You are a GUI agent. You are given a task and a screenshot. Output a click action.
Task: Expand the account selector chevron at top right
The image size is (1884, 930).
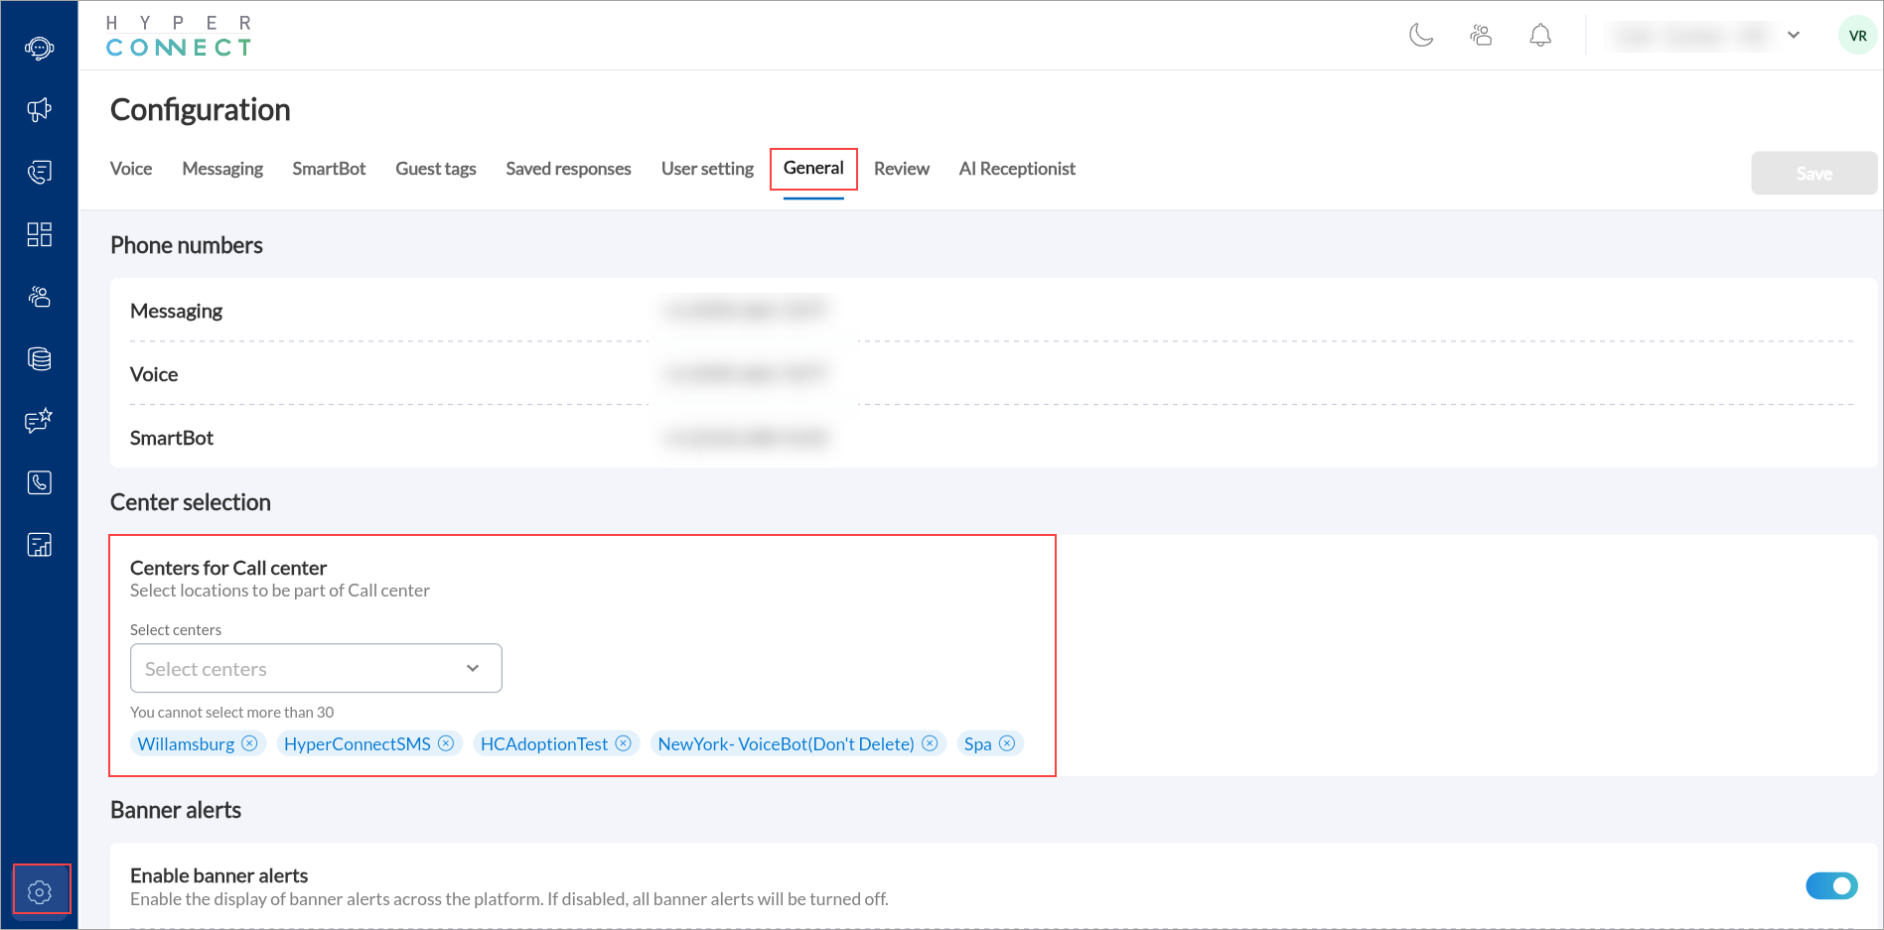1795,35
